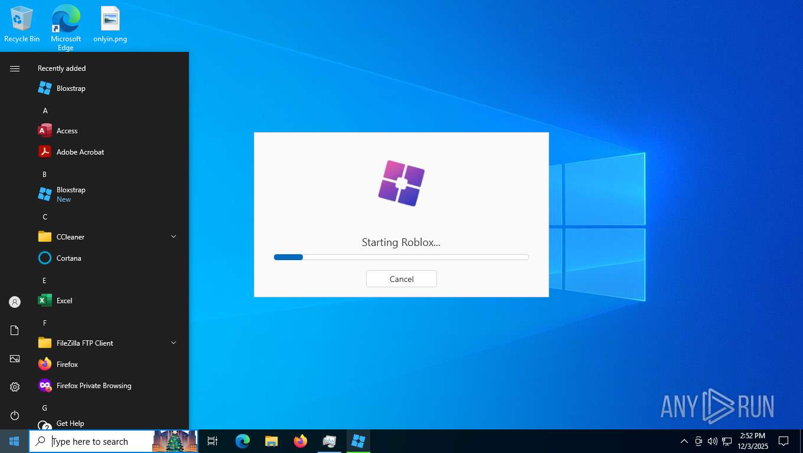Click the Windows Start button
The height and width of the screenshot is (453, 803).
pyautogui.click(x=14, y=441)
